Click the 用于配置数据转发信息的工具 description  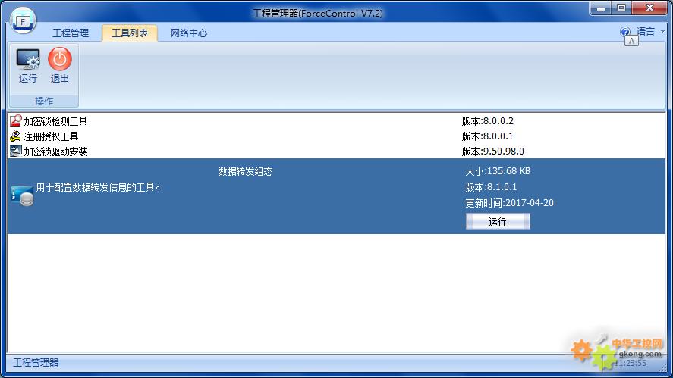tap(99, 187)
